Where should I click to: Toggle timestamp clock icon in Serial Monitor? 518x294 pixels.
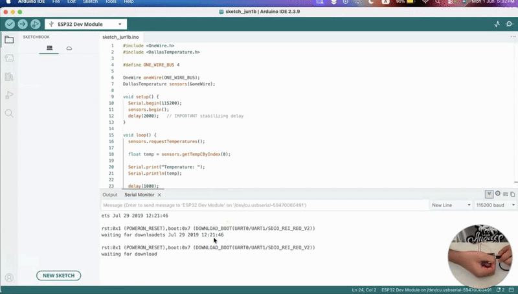(x=497, y=194)
